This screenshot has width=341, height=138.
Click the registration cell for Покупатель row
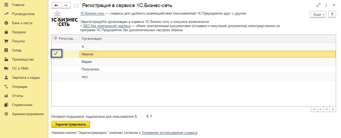click(x=65, y=69)
